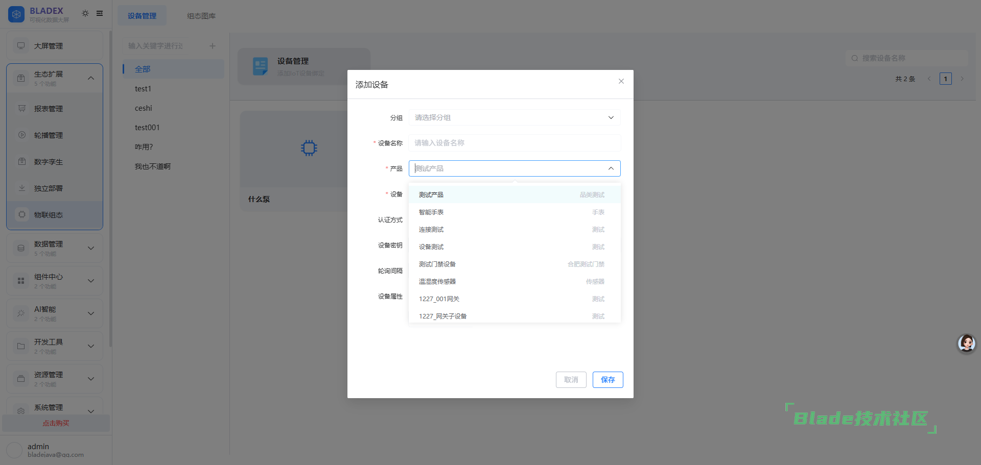Click the 报表管理 icon in sidebar
This screenshot has width=981, height=465.
pyautogui.click(x=22, y=109)
